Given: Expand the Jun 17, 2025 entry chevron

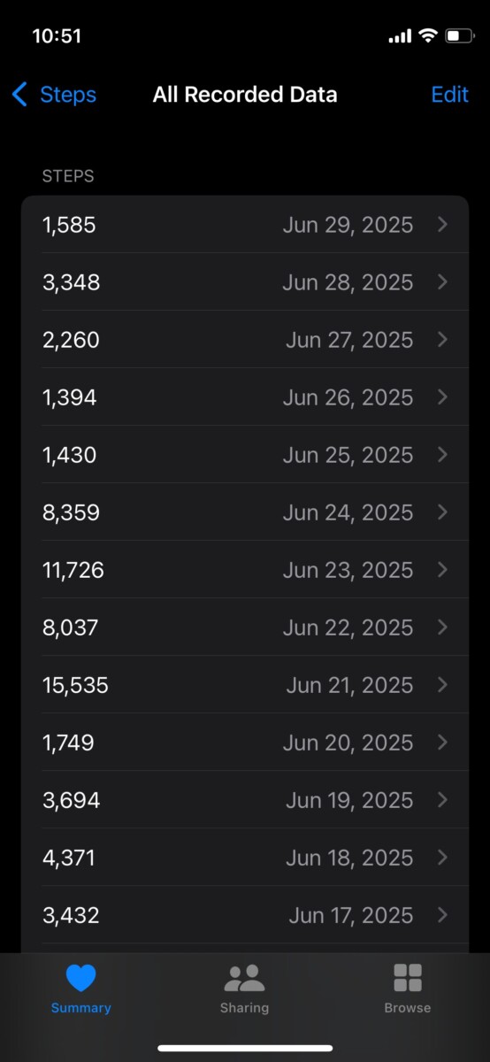Looking at the screenshot, I should pos(443,915).
